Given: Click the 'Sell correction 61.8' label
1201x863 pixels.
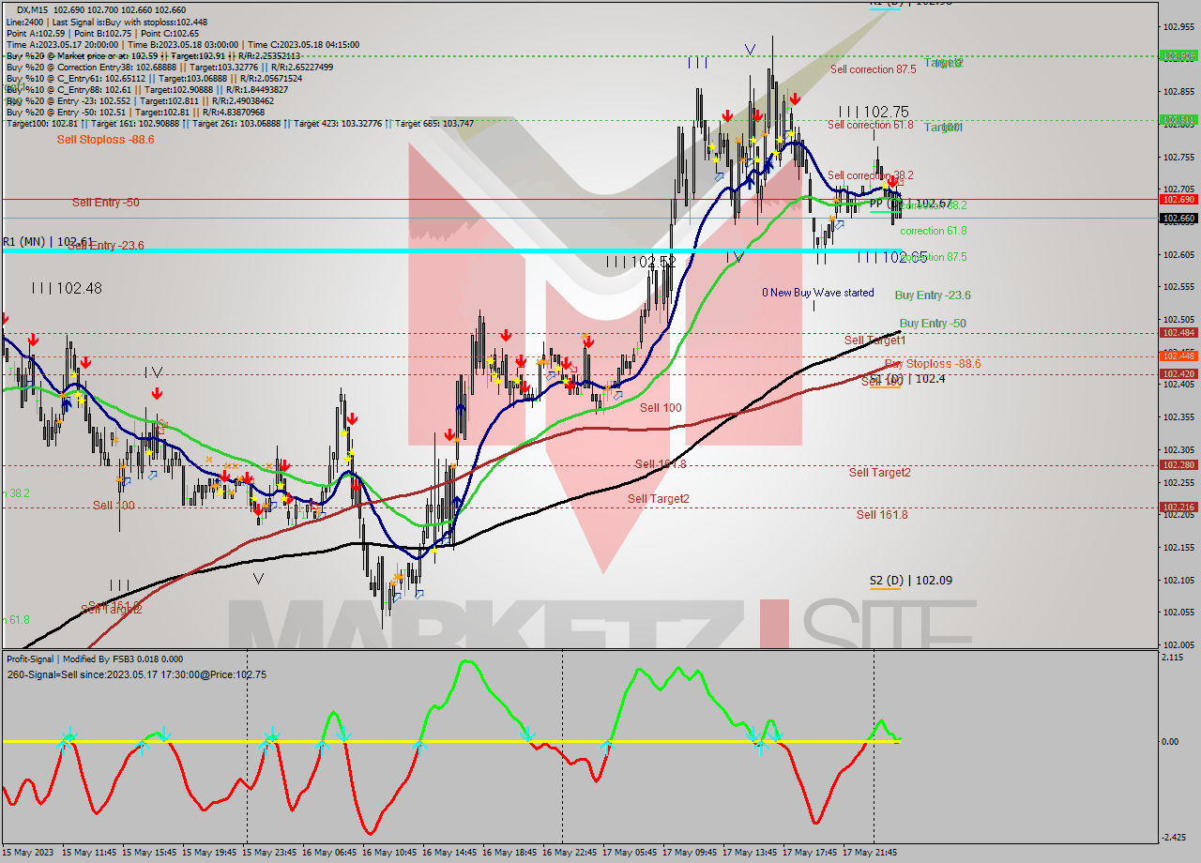Looking at the screenshot, I should pyautogui.click(x=871, y=125).
